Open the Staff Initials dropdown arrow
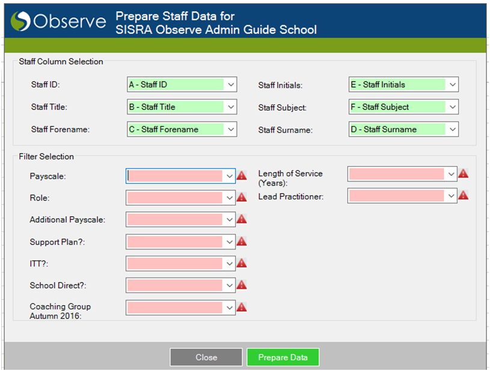490x371 pixels. (x=453, y=85)
